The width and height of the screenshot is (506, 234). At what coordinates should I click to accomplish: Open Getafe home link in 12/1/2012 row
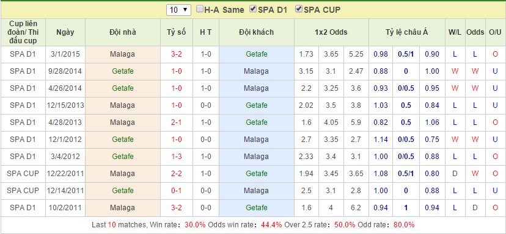coord(123,140)
